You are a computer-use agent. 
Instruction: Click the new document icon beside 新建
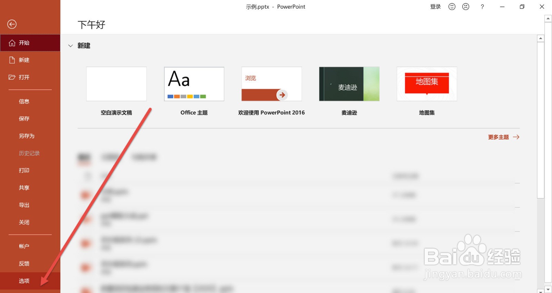coord(12,60)
